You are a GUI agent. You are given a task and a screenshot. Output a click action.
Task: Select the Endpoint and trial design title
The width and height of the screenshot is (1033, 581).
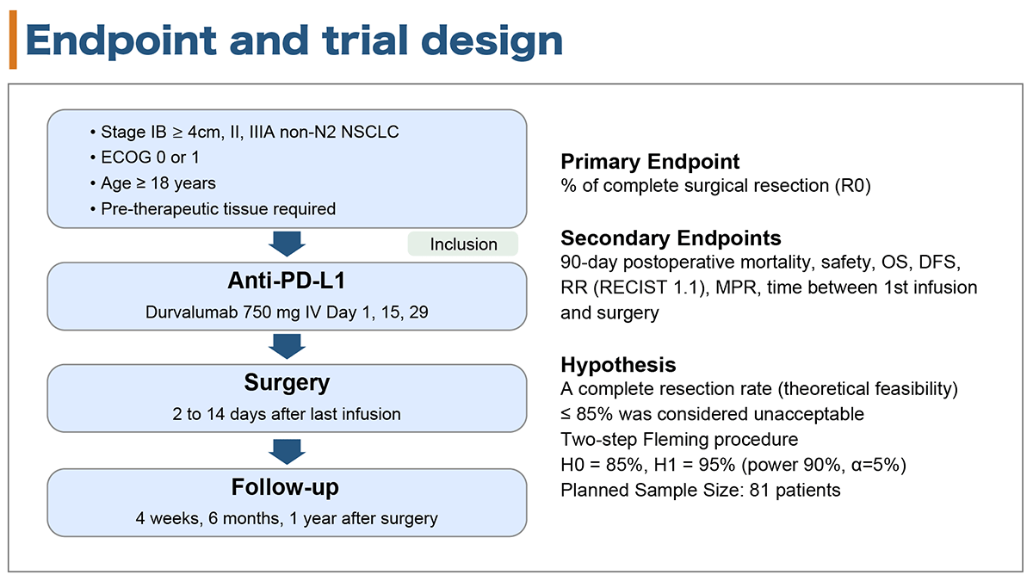294,40
